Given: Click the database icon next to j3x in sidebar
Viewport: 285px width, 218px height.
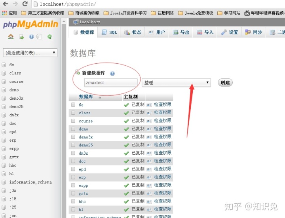Looking at the screenshot, I should coord(4,191).
